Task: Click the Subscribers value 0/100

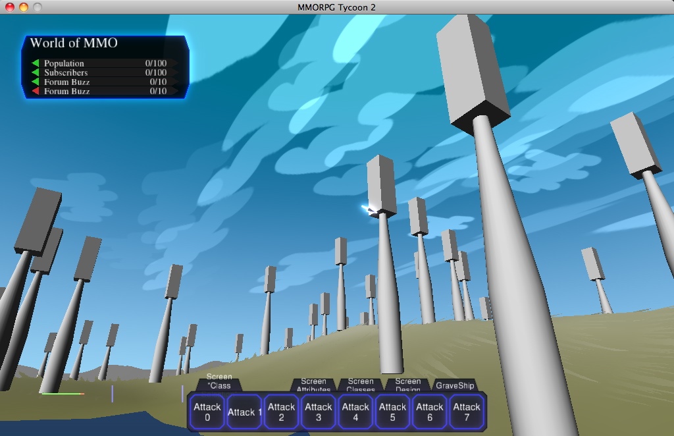Action: [155, 72]
